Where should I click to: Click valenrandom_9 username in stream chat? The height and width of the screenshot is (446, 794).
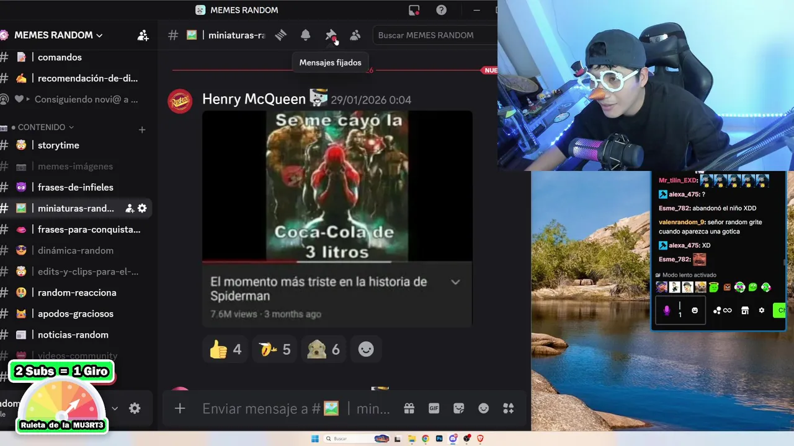point(682,222)
